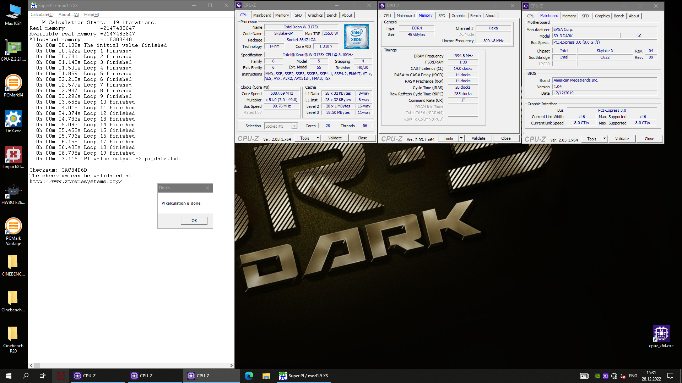This screenshot has width=682, height=383.
Task: Expand the Socket #1 selection dropdown
Action: [x=294, y=126]
